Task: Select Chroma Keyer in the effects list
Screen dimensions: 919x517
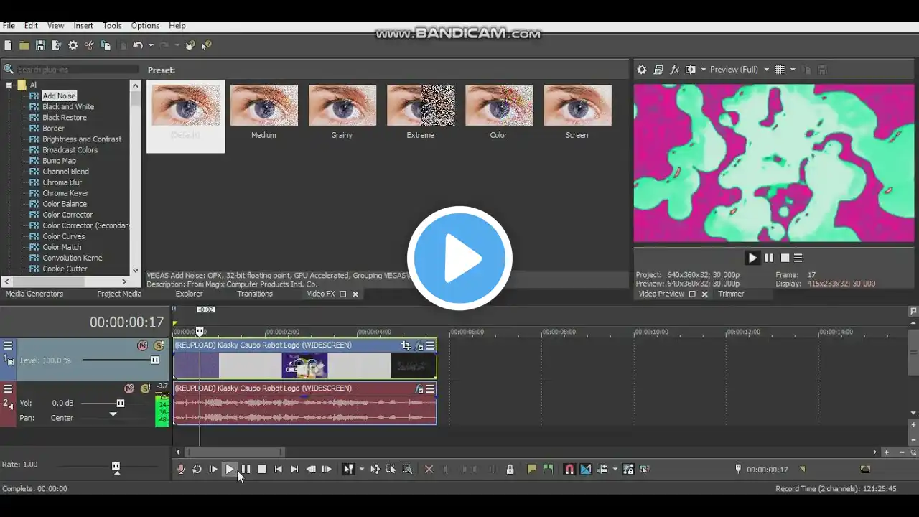Action: click(65, 193)
